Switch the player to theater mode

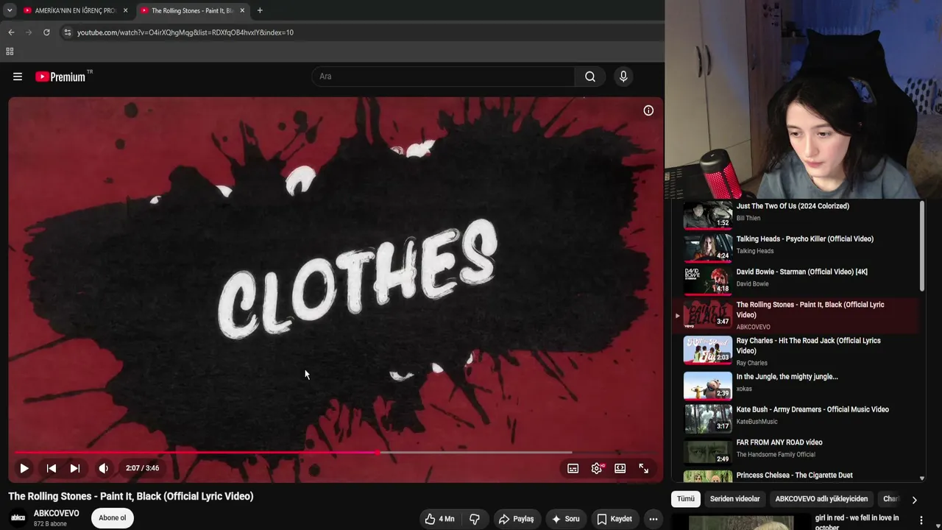tap(620, 468)
